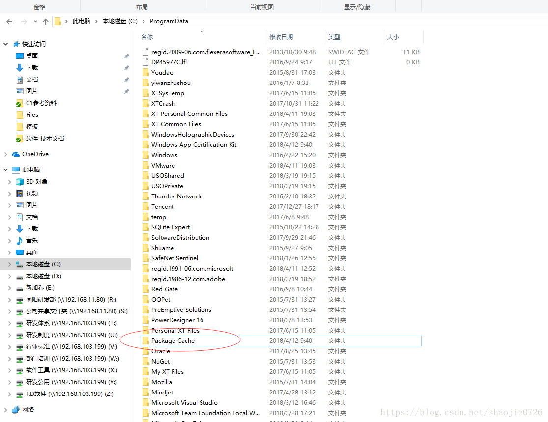This screenshot has height=422, width=548.
Task: Open network drive 同阳研发部 (R:) icon
Action: click(x=20, y=300)
